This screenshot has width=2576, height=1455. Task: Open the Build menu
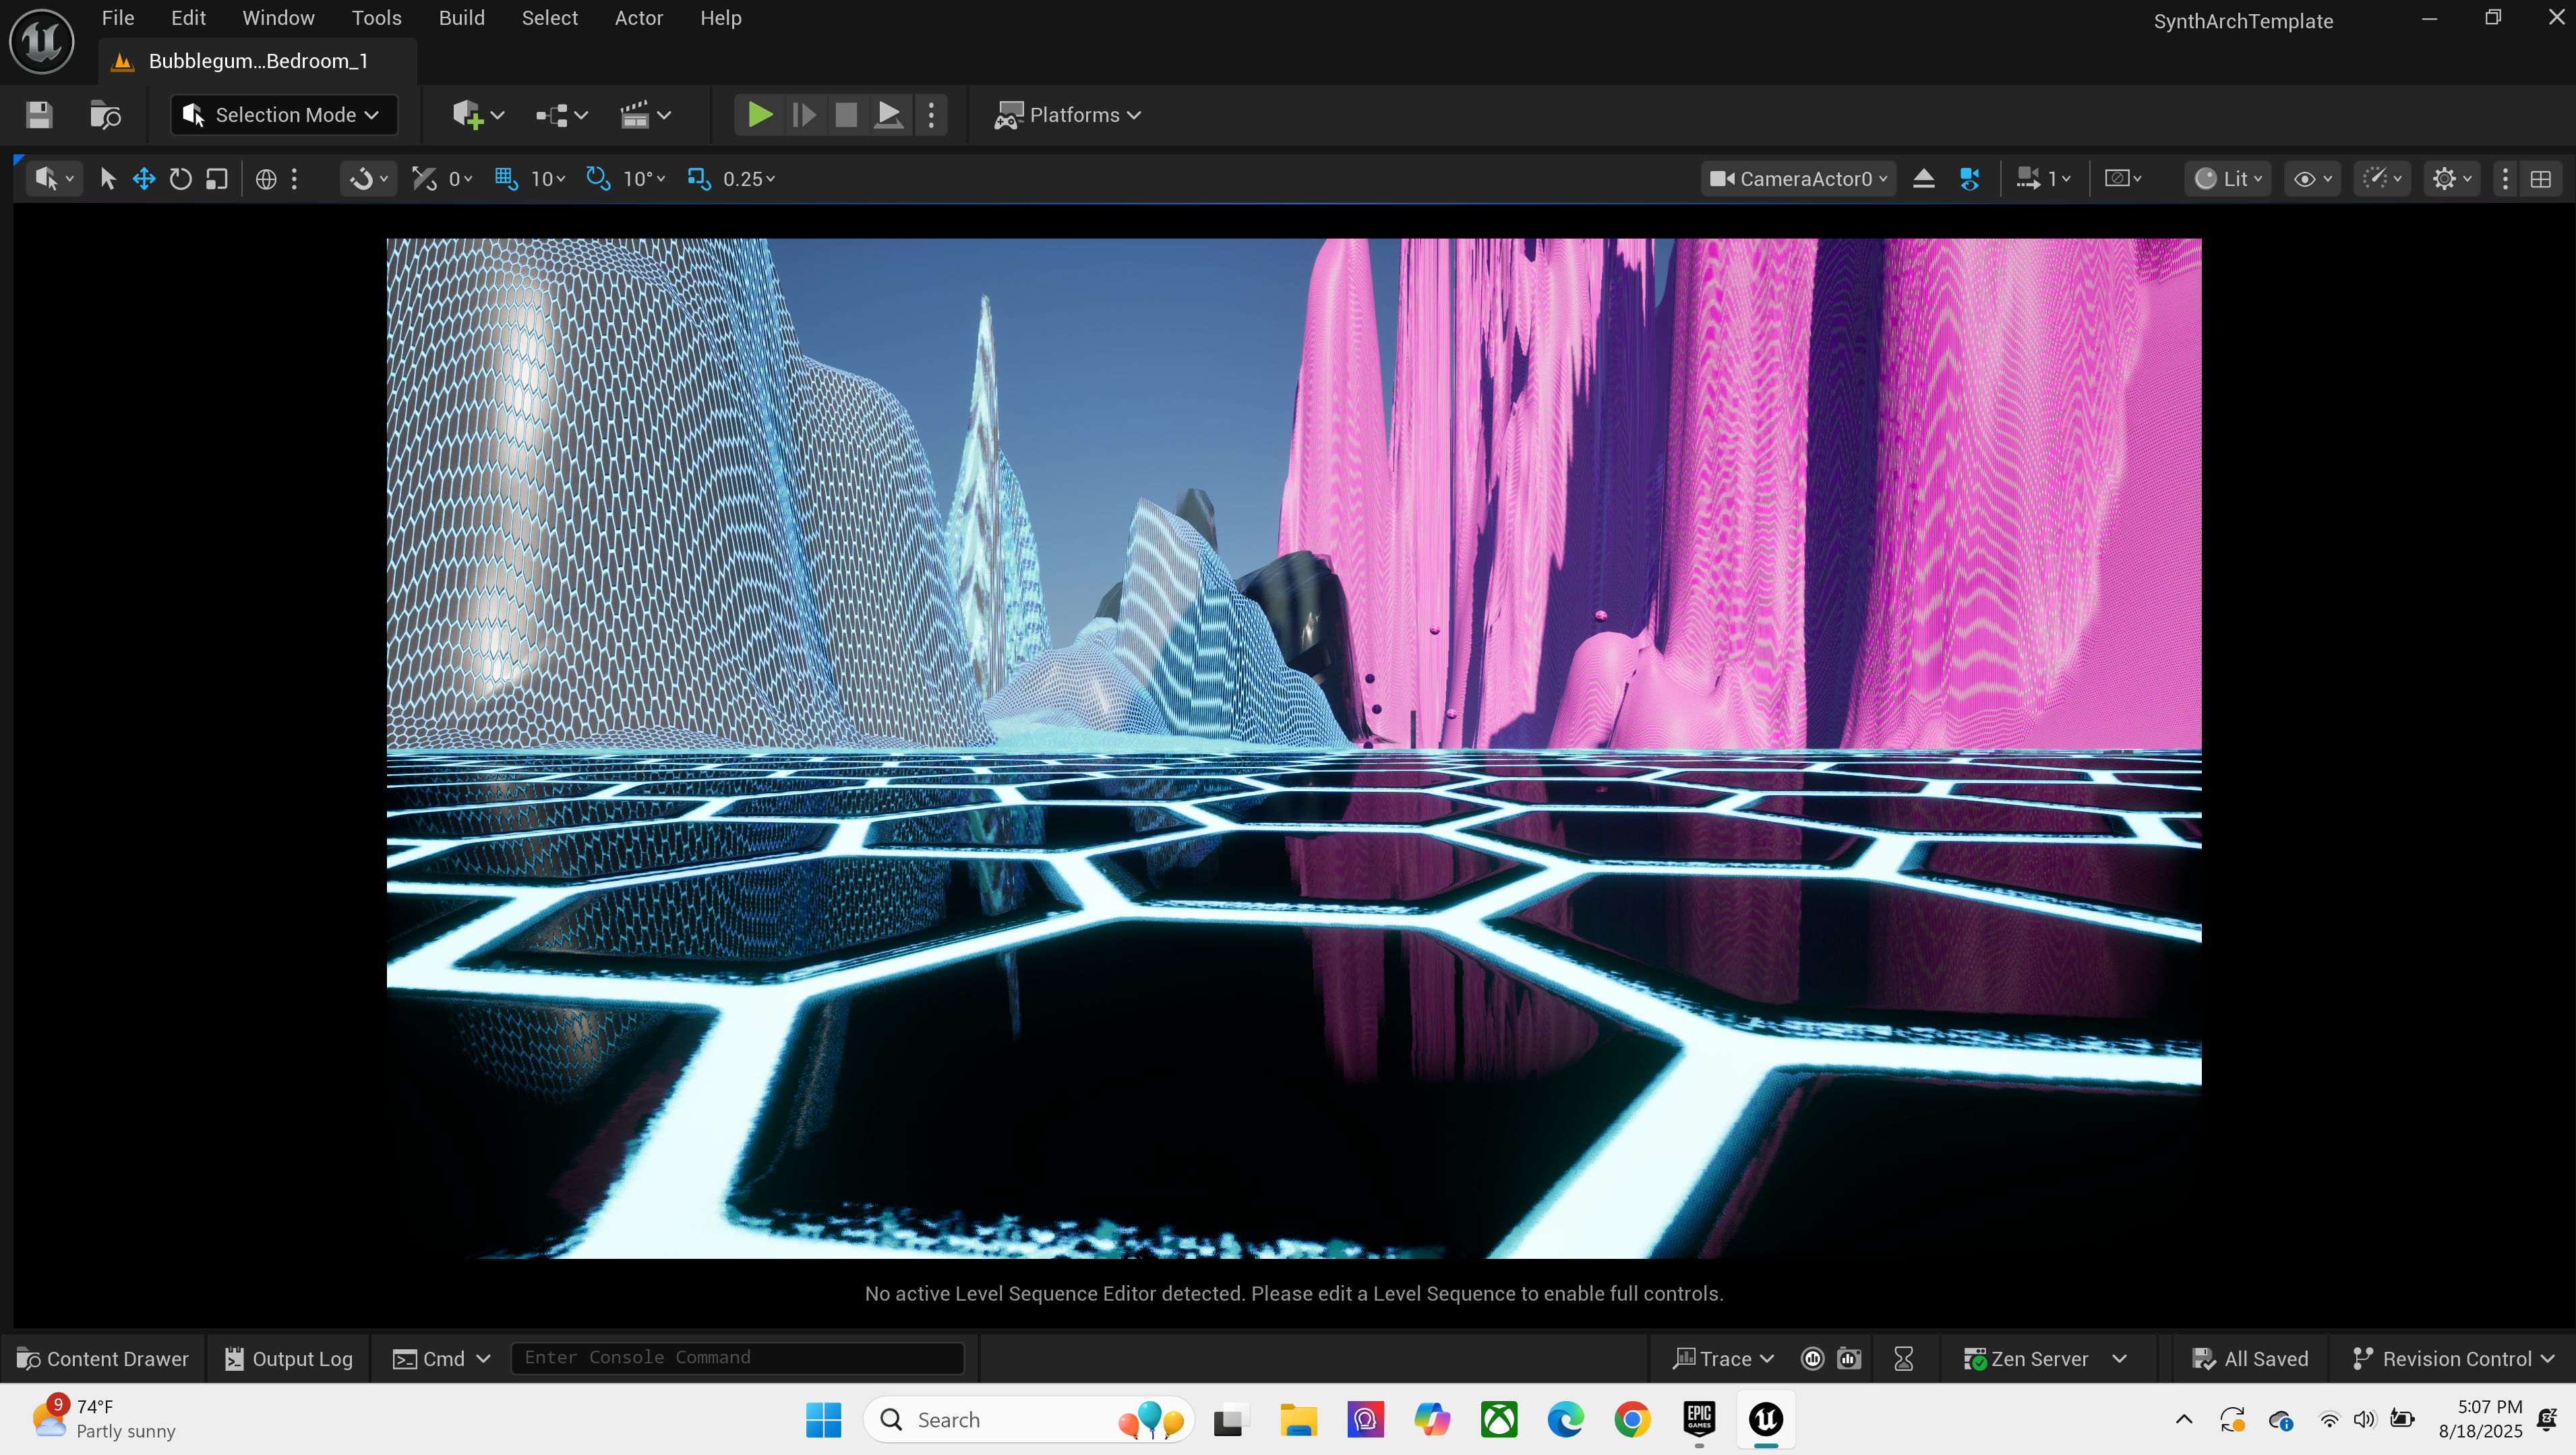[461, 18]
